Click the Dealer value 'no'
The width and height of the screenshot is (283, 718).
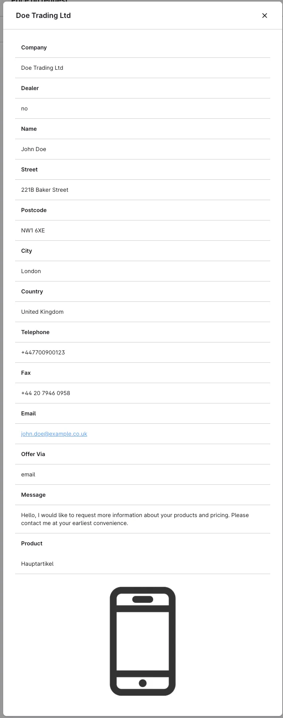pos(24,108)
